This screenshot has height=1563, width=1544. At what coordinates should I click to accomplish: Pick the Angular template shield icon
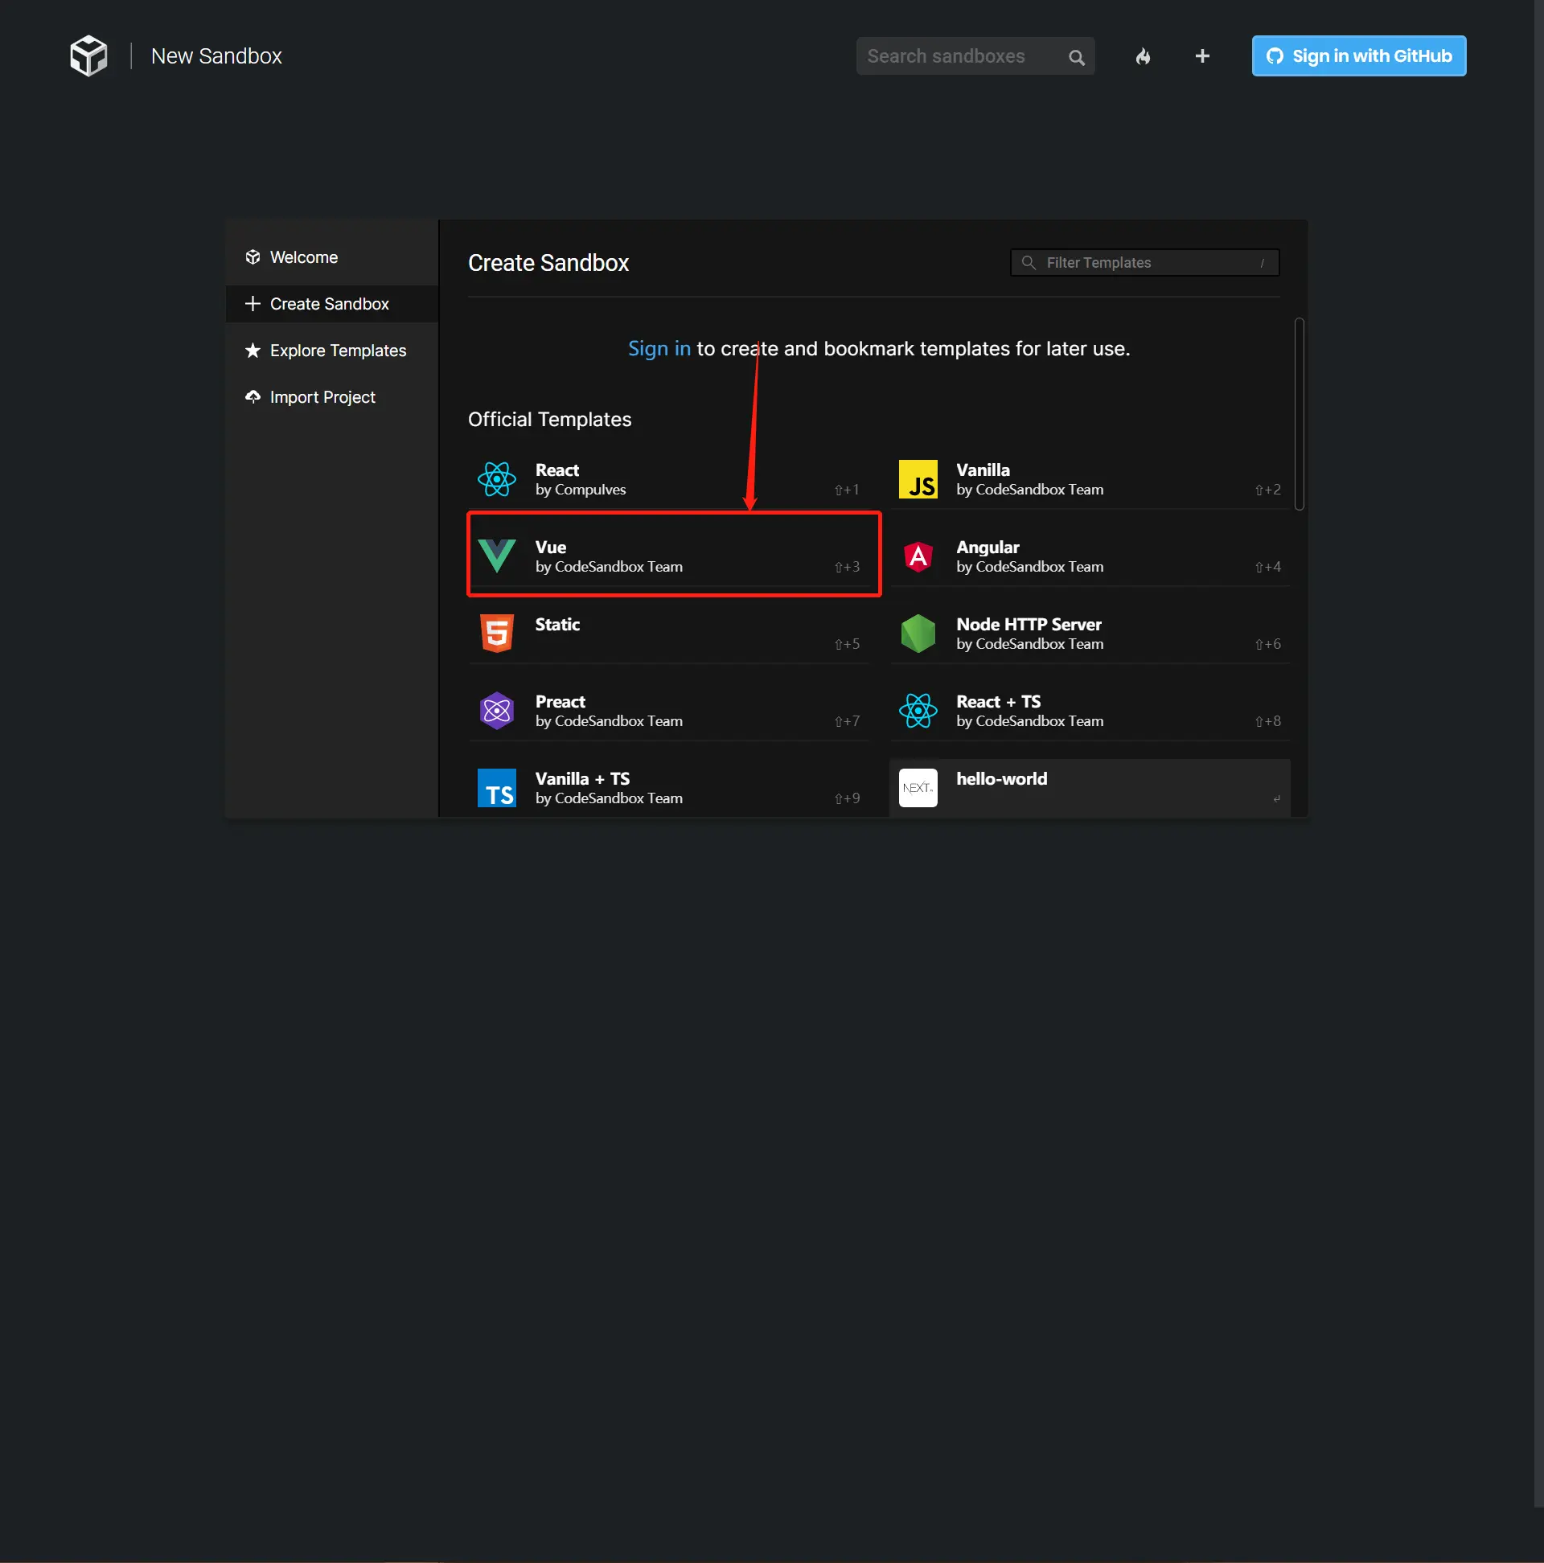click(918, 556)
